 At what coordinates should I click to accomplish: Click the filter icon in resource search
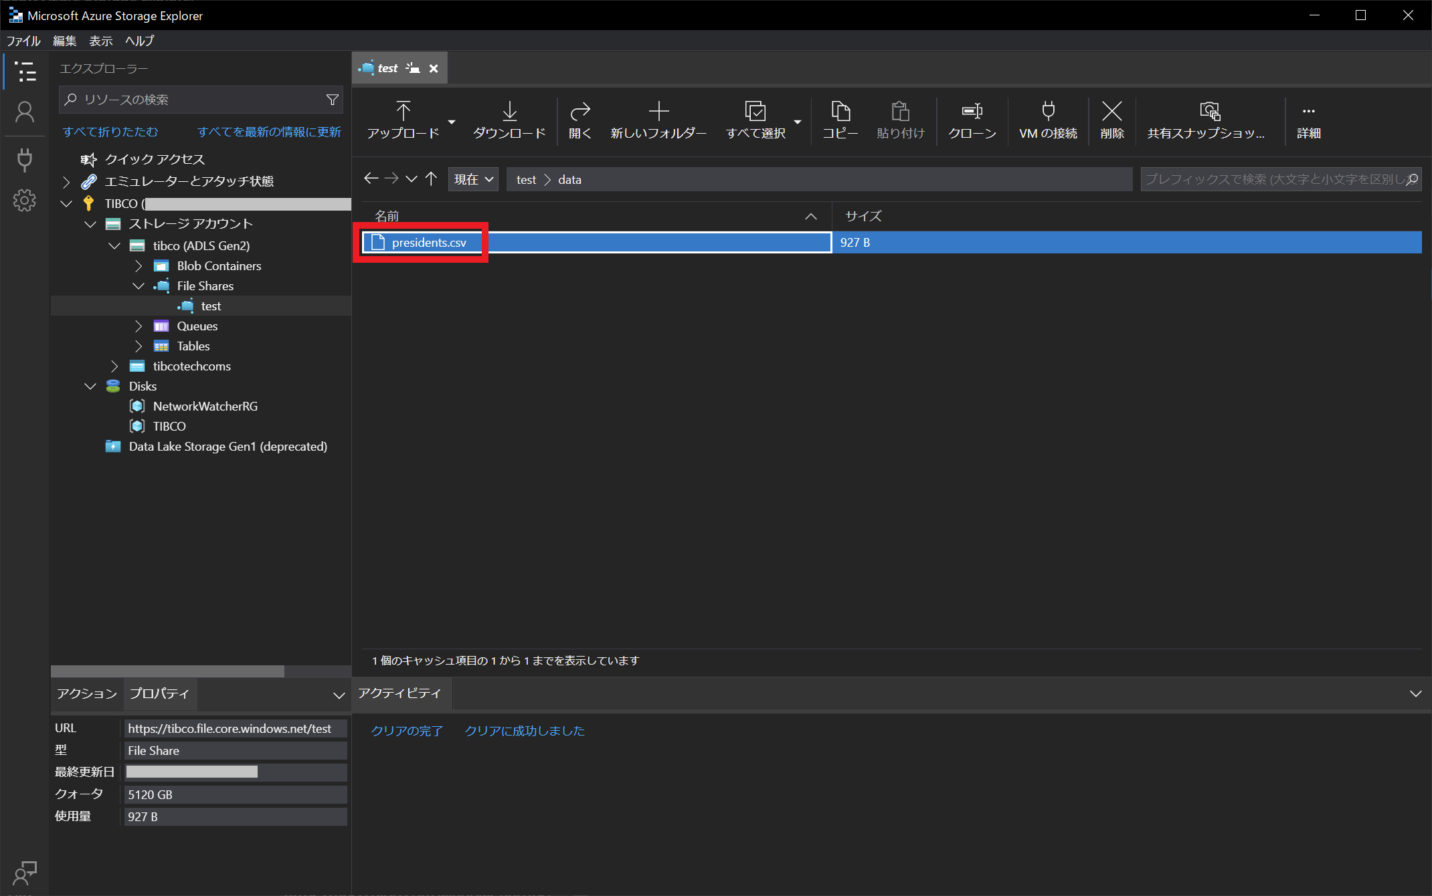pyautogui.click(x=332, y=100)
